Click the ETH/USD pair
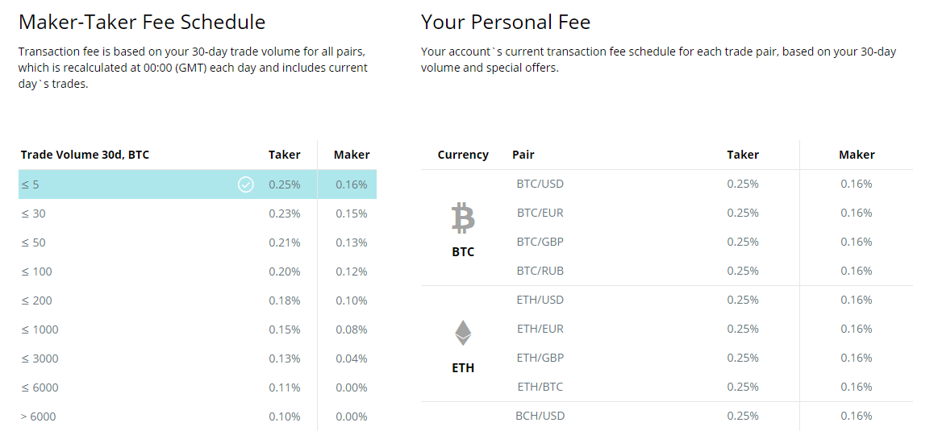934x431 pixels. (540, 300)
